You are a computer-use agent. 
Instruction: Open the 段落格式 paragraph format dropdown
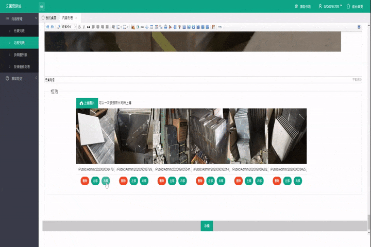point(69,27)
